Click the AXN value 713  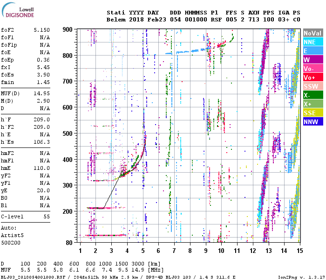[254, 20]
